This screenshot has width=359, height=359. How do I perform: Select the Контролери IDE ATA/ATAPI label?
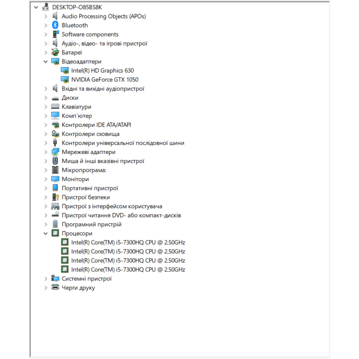point(96,125)
